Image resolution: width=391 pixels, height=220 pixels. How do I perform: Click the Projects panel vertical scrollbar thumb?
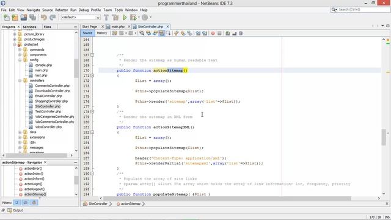pos(76,68)
